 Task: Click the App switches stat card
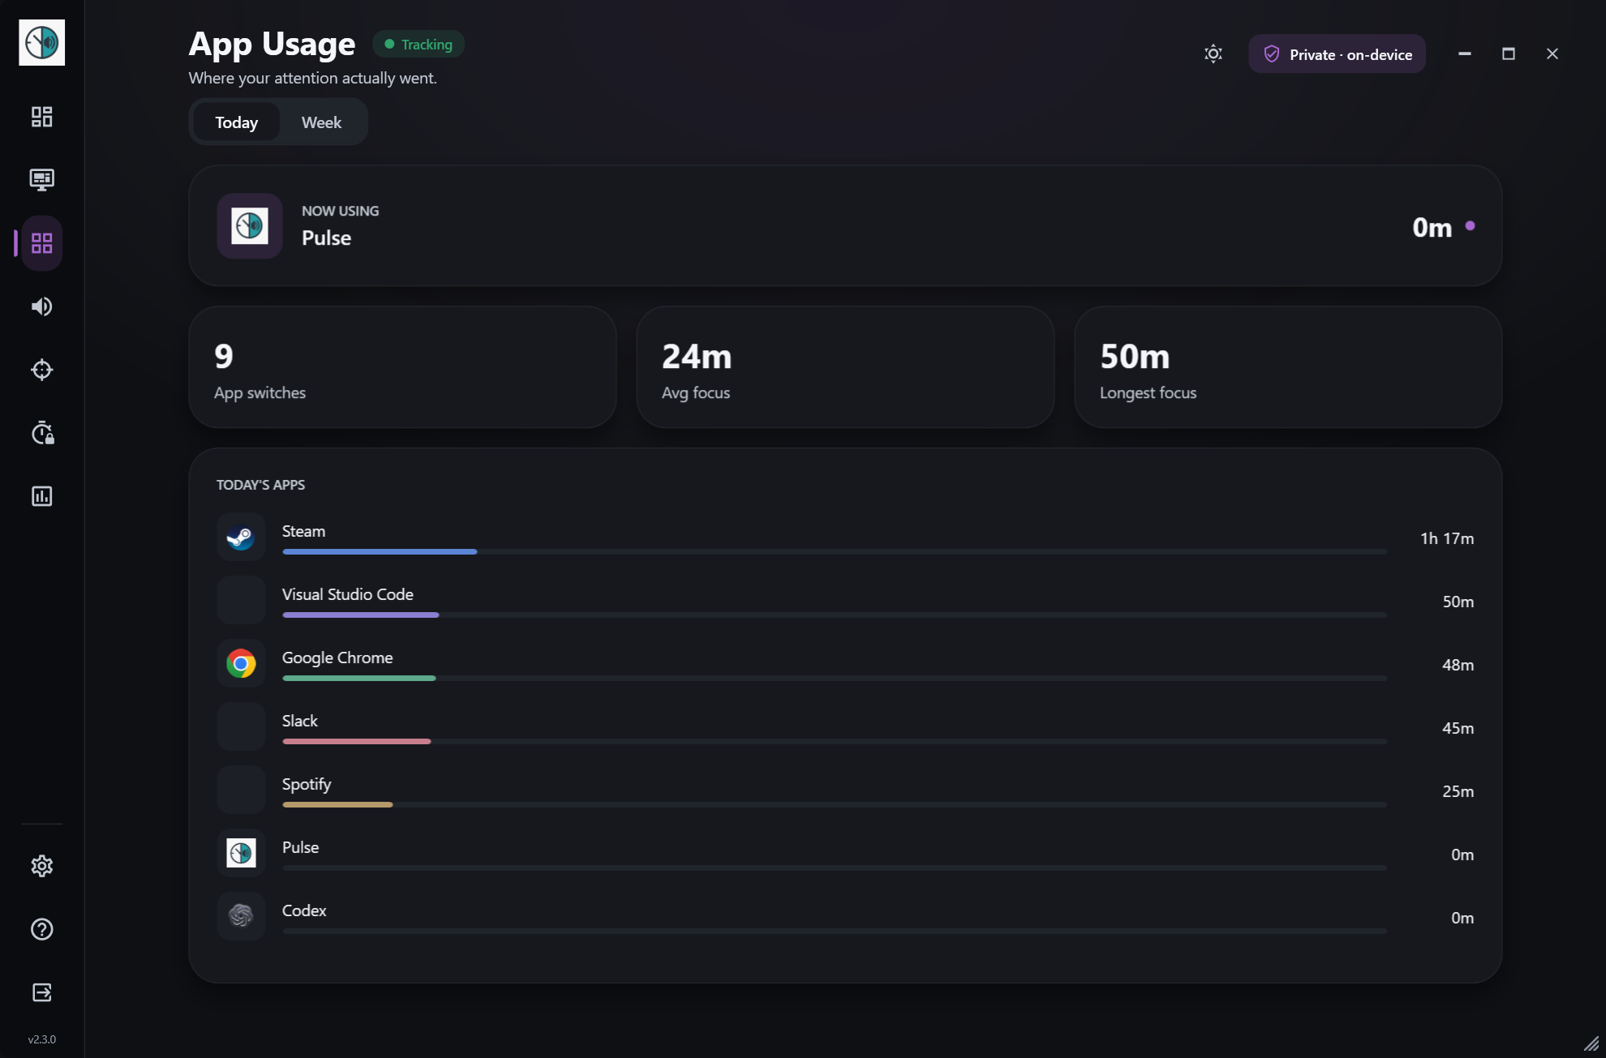[x=402, y=367]
